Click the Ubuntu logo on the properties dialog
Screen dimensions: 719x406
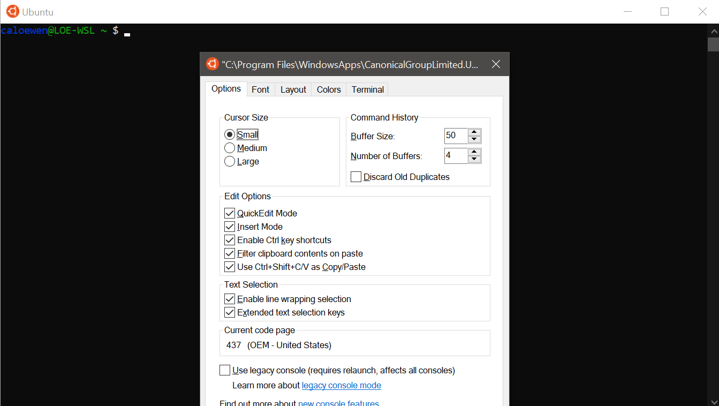[x=212, y=63]
